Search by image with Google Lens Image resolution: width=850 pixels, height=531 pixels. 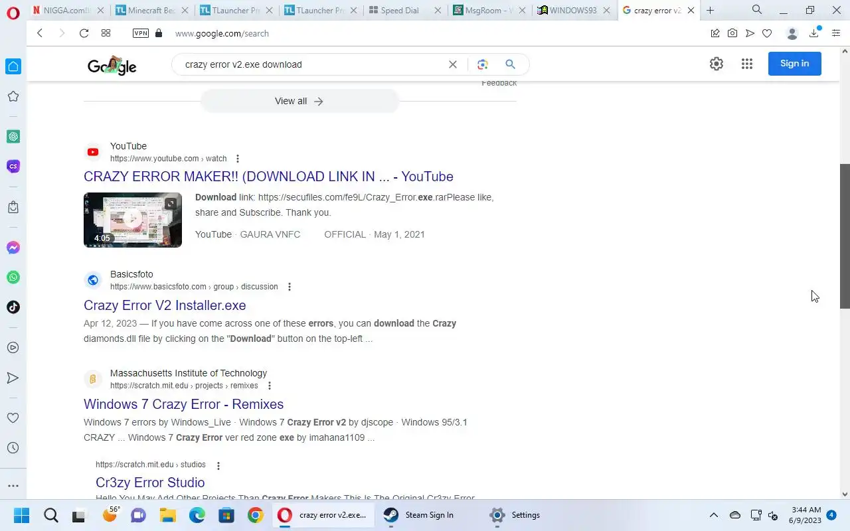click(482, 64)
